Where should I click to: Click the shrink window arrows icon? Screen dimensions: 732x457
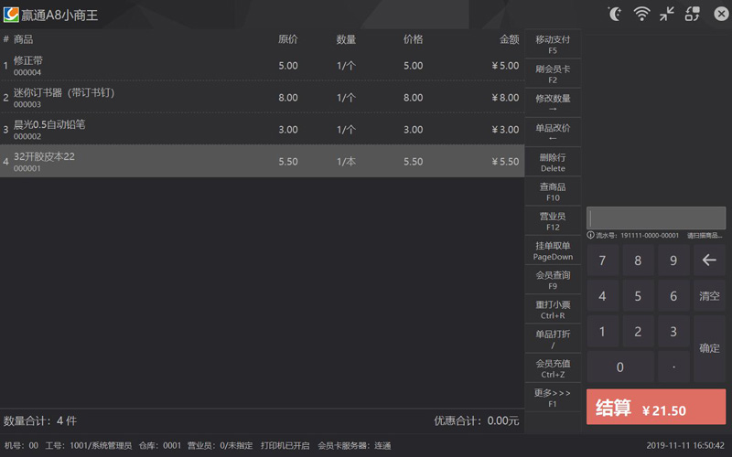[667, 14]
